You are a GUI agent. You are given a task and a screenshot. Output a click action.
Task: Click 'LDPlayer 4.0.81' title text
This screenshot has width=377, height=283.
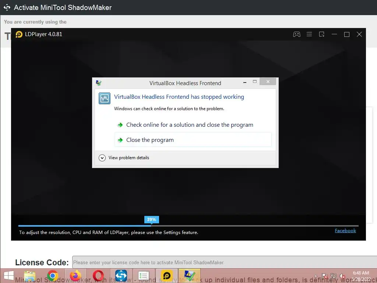(43, 34)
